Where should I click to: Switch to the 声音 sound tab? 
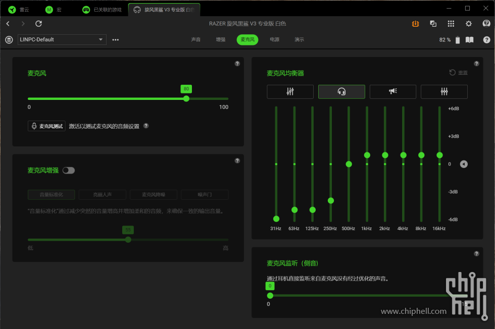[196, 39]
